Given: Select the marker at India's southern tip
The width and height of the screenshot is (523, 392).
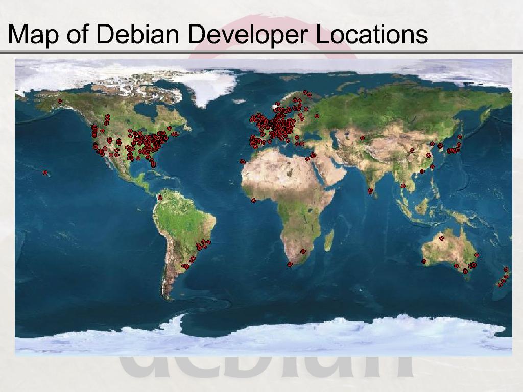Looking at the screenshot, I should [370, 191].
